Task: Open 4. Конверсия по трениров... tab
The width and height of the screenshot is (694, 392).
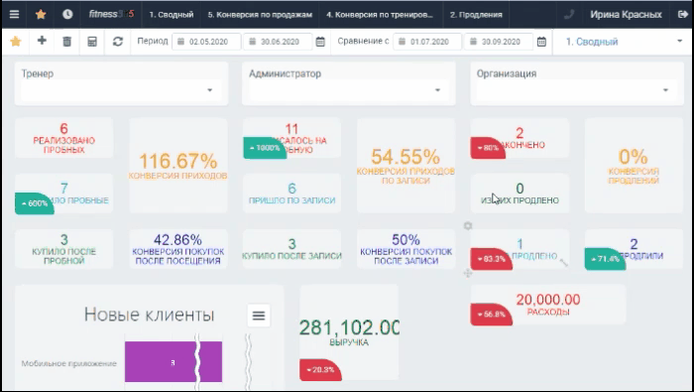Action: click(x=380, y=14)
